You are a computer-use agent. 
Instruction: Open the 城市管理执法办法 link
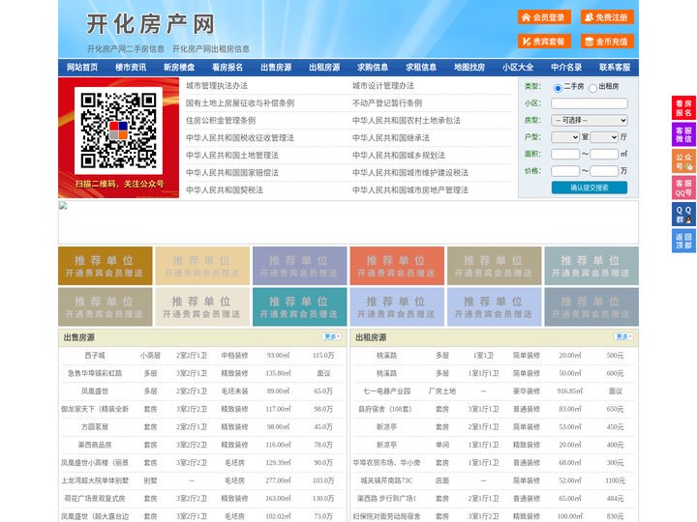[217, 86]
